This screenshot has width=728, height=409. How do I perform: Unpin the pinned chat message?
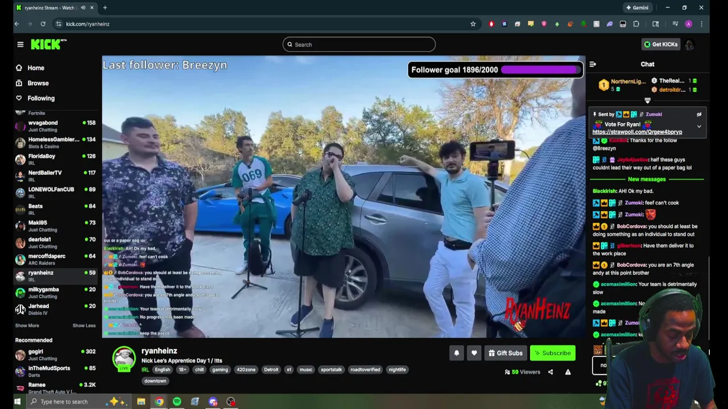(699, 114)
